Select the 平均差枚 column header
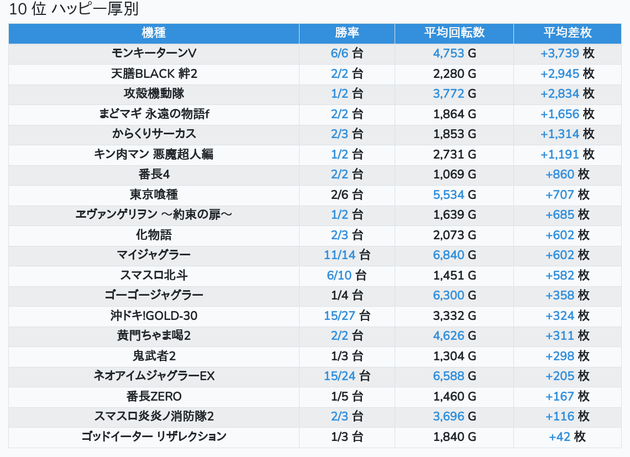This screenshot has height=457, width=630. tap(567, 33)
